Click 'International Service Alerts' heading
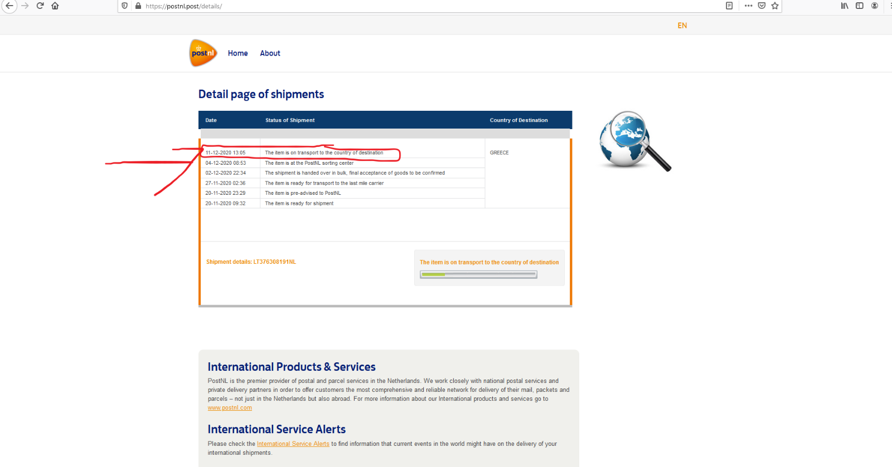The height and width of the screenshot is (467, 892). (x=277, y=430)
